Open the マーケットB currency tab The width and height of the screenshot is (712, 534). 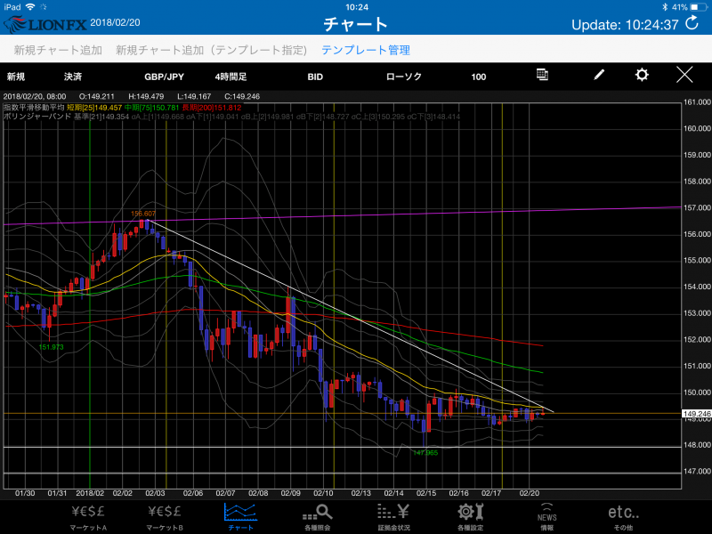pos(163,515)
